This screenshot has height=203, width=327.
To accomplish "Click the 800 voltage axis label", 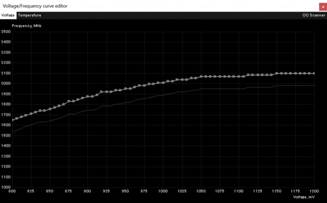I will coord(12,191).
